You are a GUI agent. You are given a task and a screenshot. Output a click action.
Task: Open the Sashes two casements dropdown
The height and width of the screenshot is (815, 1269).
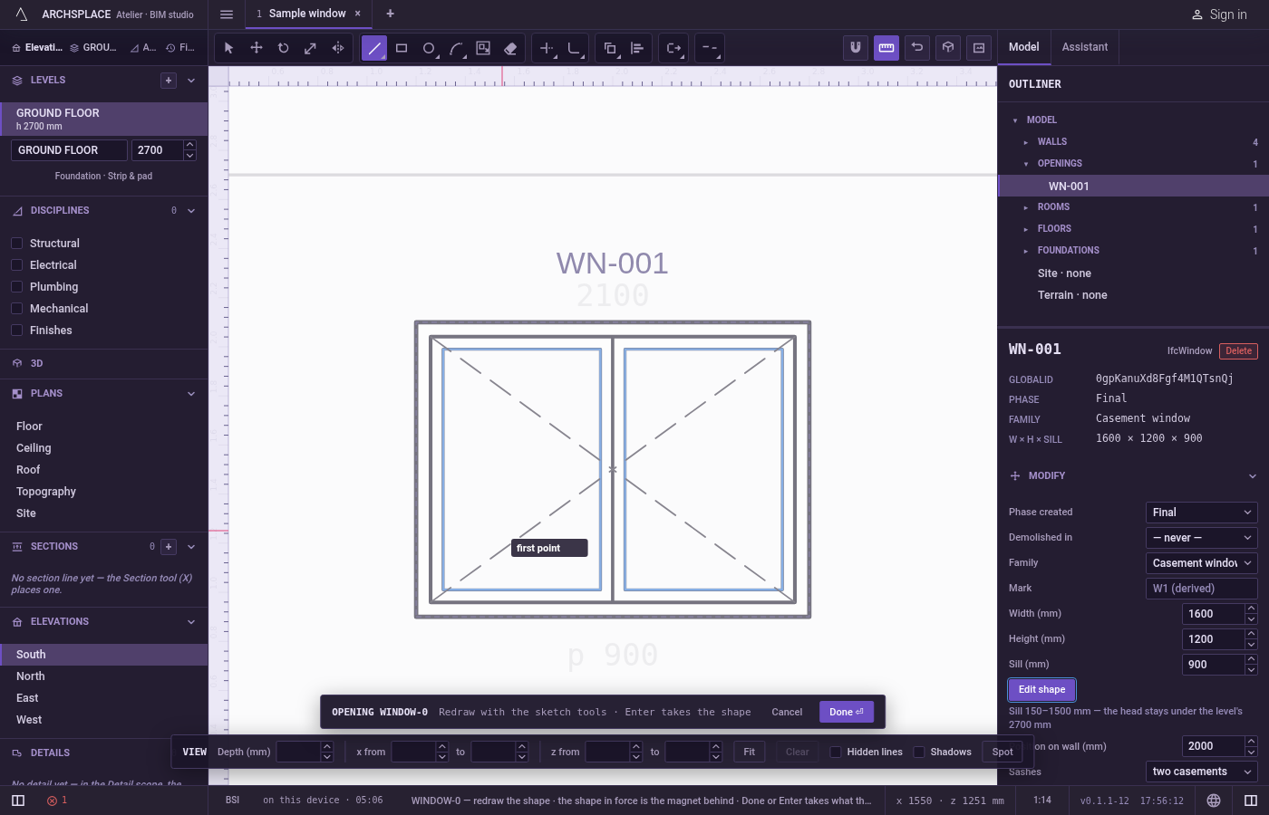(1201, 772)
